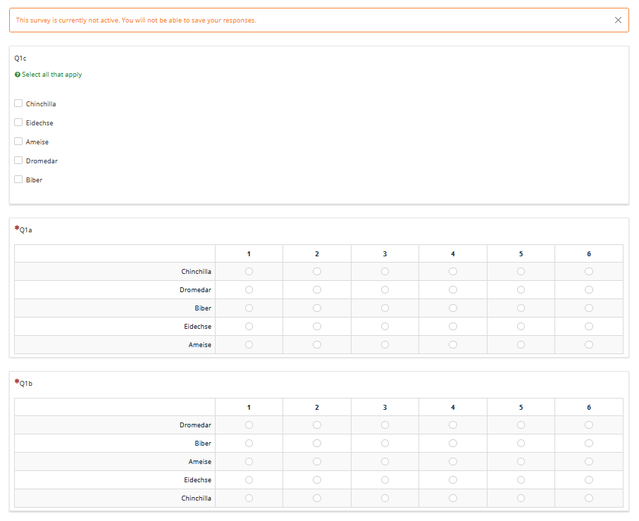Pick rating 4 for Biber in Q1b

coord(453,444)
